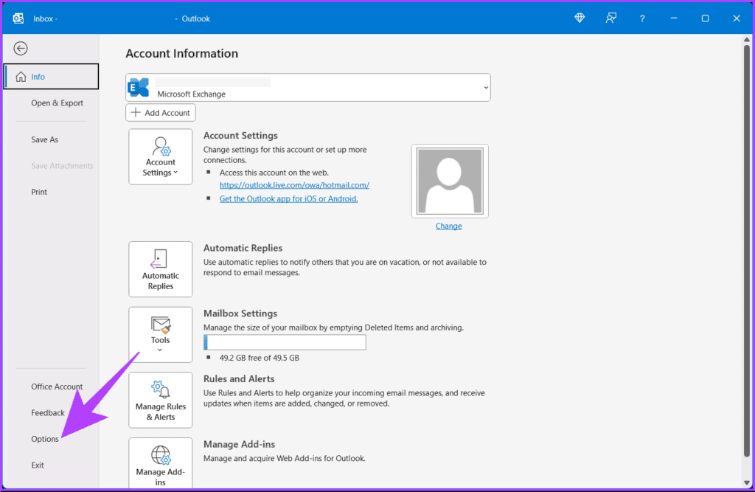This screenshot has height=492, width=755.
Task: Click the Rules and Alerts heading
Action: [239, 378]
